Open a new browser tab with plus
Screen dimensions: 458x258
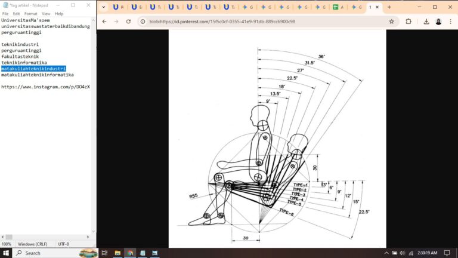click(389, 7)
